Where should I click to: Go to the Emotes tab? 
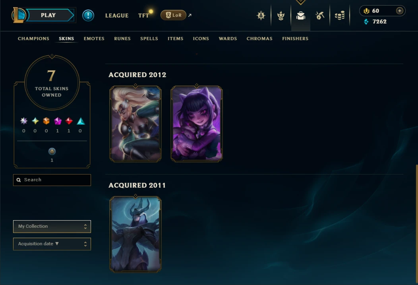94,39
